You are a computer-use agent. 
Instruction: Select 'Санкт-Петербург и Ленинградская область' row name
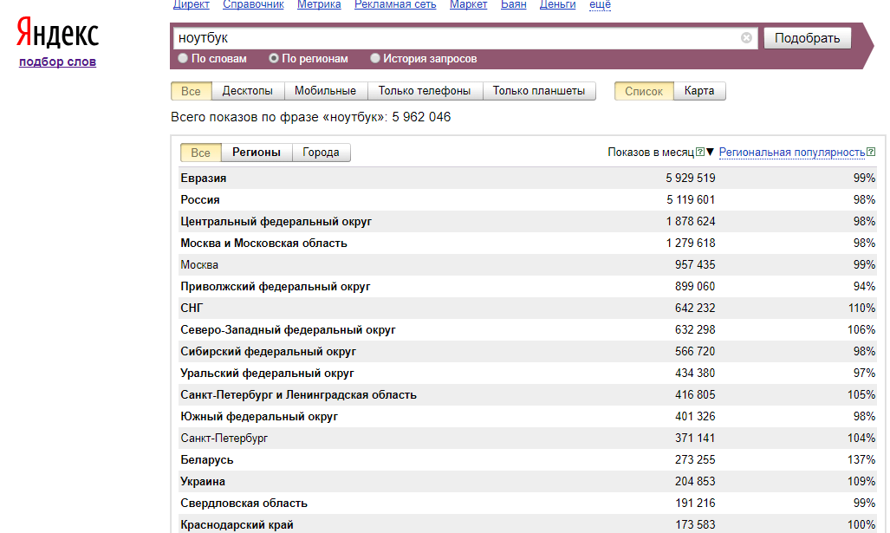point(299,394)
